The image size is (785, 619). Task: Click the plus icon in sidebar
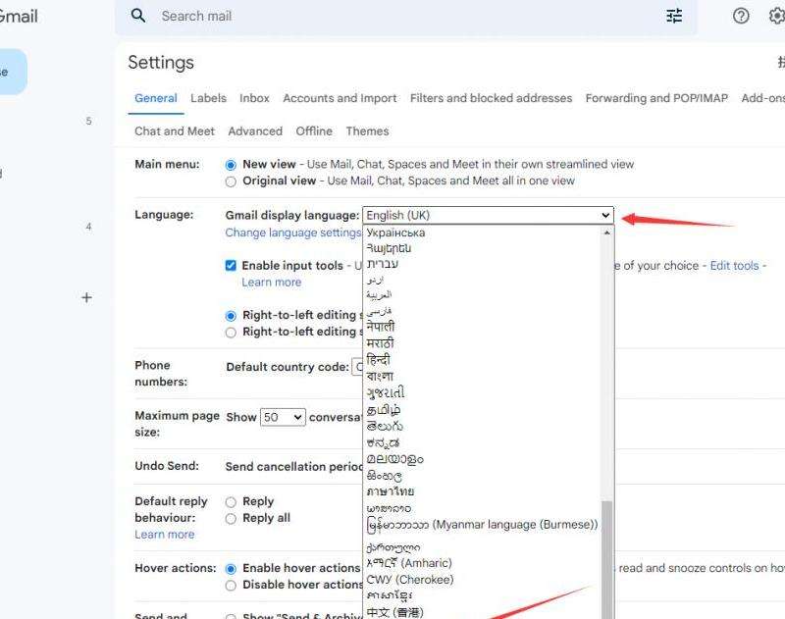coord(86,298)
